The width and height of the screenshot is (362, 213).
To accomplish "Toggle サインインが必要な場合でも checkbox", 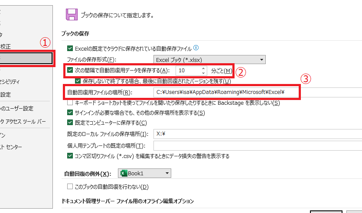I will [70, 113].
